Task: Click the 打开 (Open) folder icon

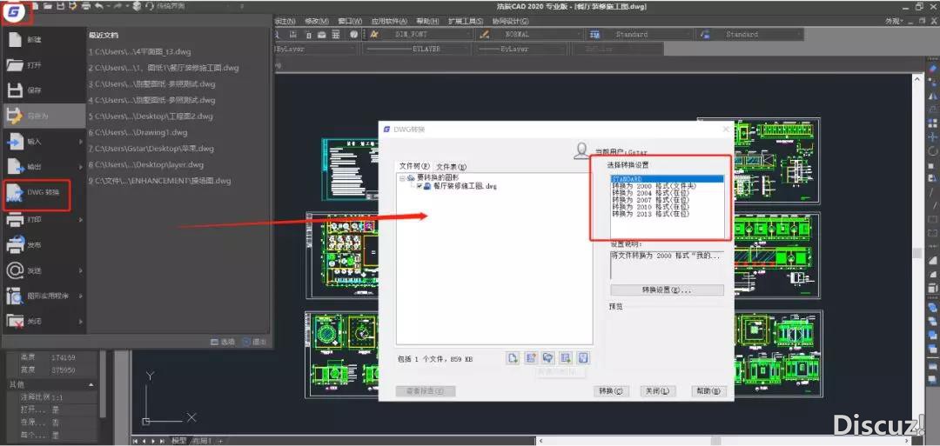Action: (15, 65)
